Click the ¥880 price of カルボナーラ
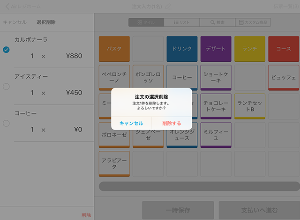Screen dimensions: 300x220 tap(74, 56)
